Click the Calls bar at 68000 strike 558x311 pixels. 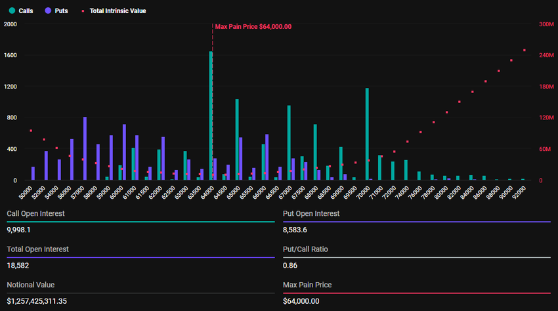click(315, 152)
